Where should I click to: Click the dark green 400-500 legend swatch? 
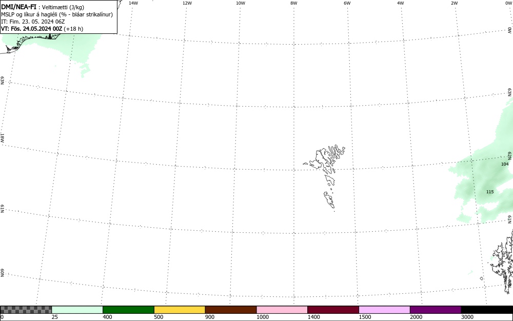tap(128, 310)
